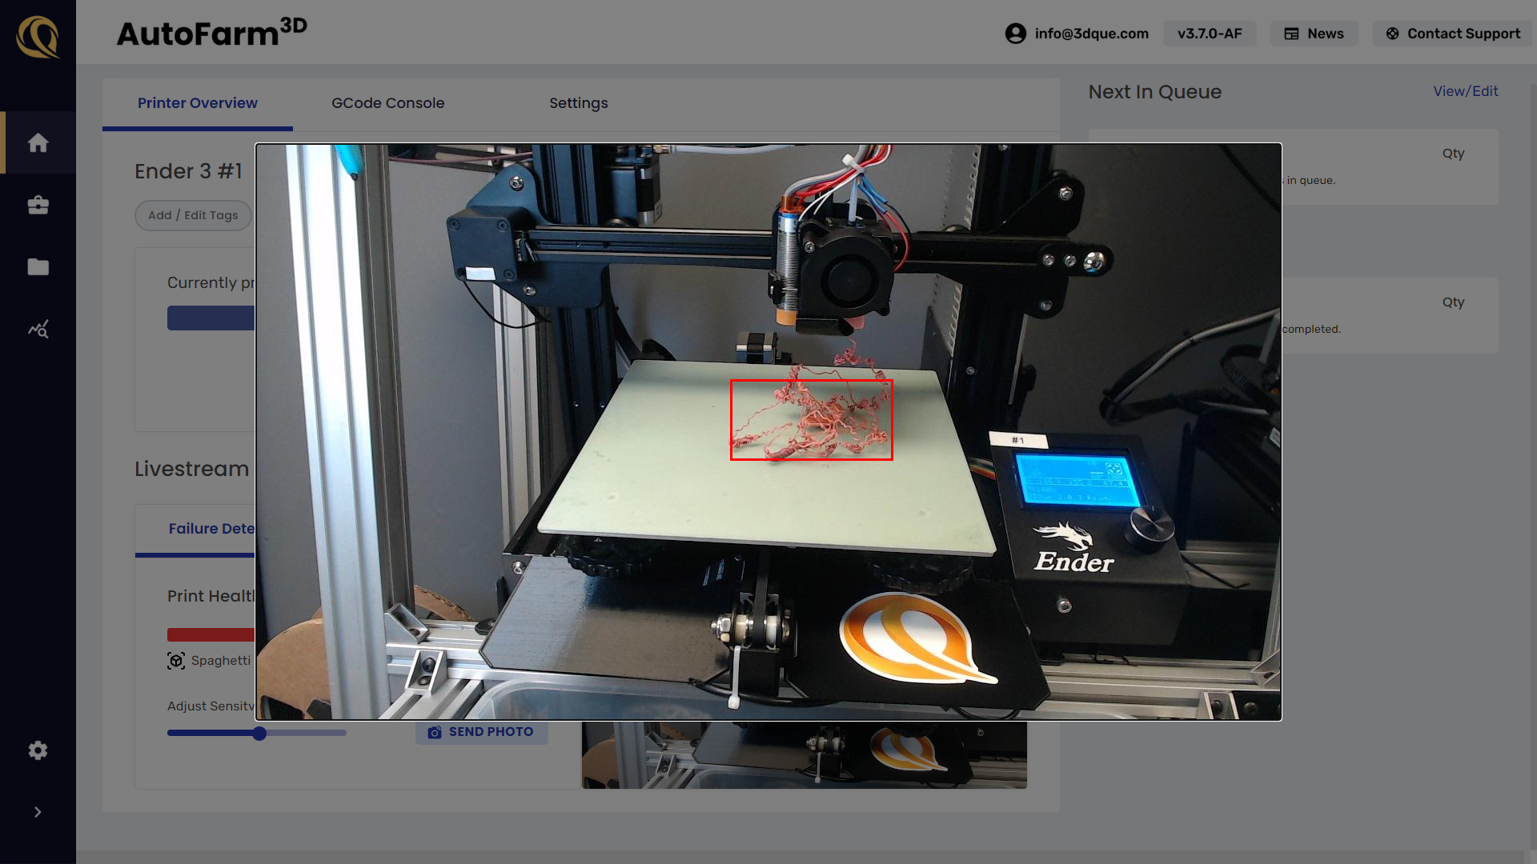The image size is (1537, 864).
Task: Click the Spaghetti detection cube icon
Action: click(177, 660)
